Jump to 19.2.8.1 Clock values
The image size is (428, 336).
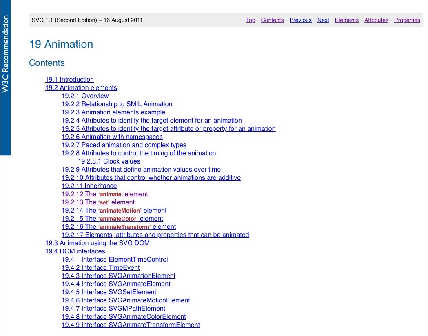click(x=109, y=161)
